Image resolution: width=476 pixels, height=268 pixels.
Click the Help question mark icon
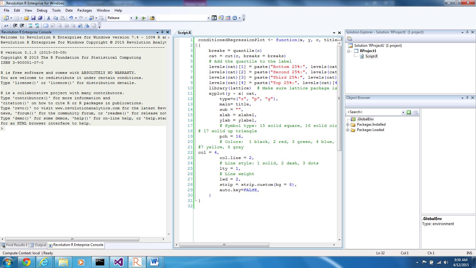(x=235, y=18)
